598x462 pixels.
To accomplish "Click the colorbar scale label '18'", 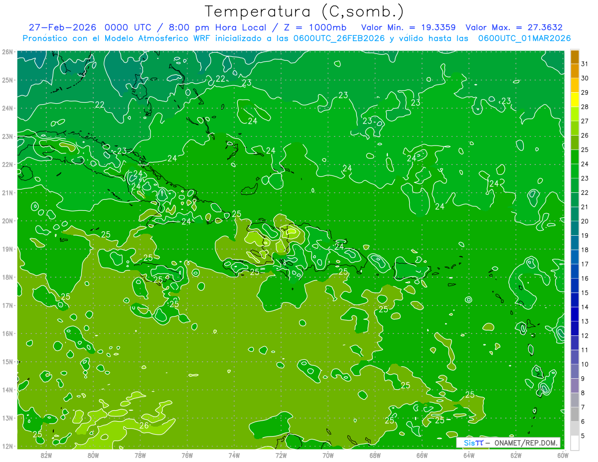I will [585, 250].
